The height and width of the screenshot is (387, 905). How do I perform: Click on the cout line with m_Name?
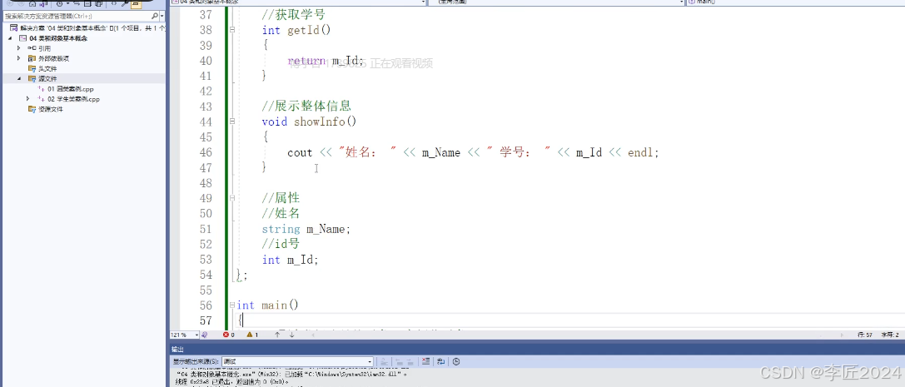tap(473, 152)
